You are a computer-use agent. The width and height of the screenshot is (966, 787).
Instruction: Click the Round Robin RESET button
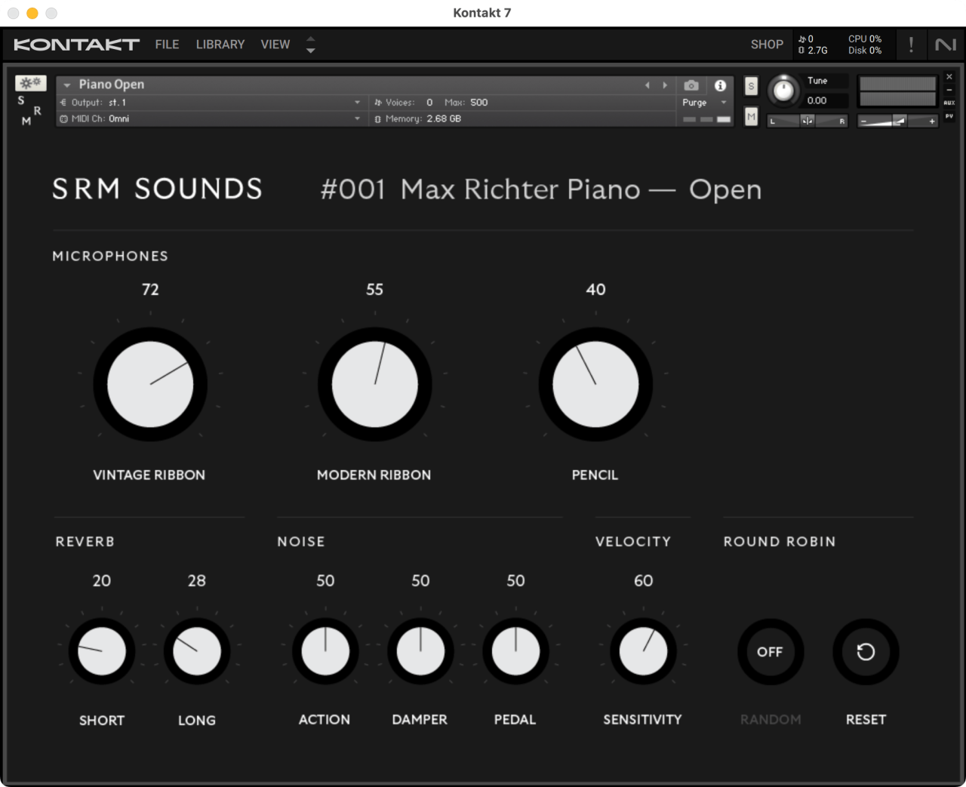865,651
